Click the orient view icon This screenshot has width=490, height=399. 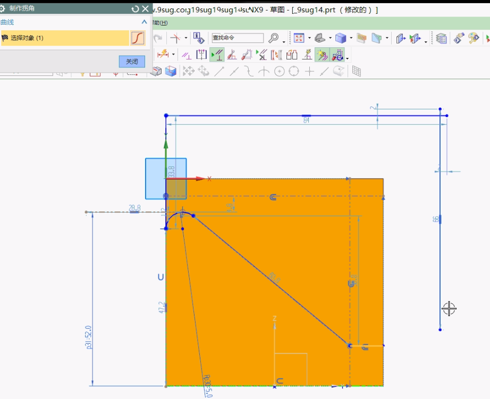click(320, 38)
